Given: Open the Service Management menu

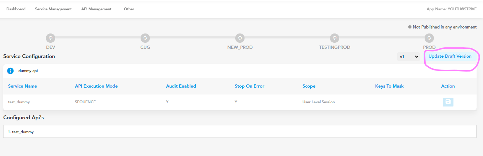Looking at the screenshot, I should coord(53,9).
